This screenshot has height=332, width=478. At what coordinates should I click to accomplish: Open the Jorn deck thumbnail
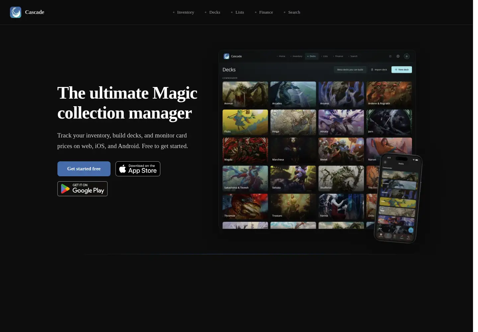(389, 122)
